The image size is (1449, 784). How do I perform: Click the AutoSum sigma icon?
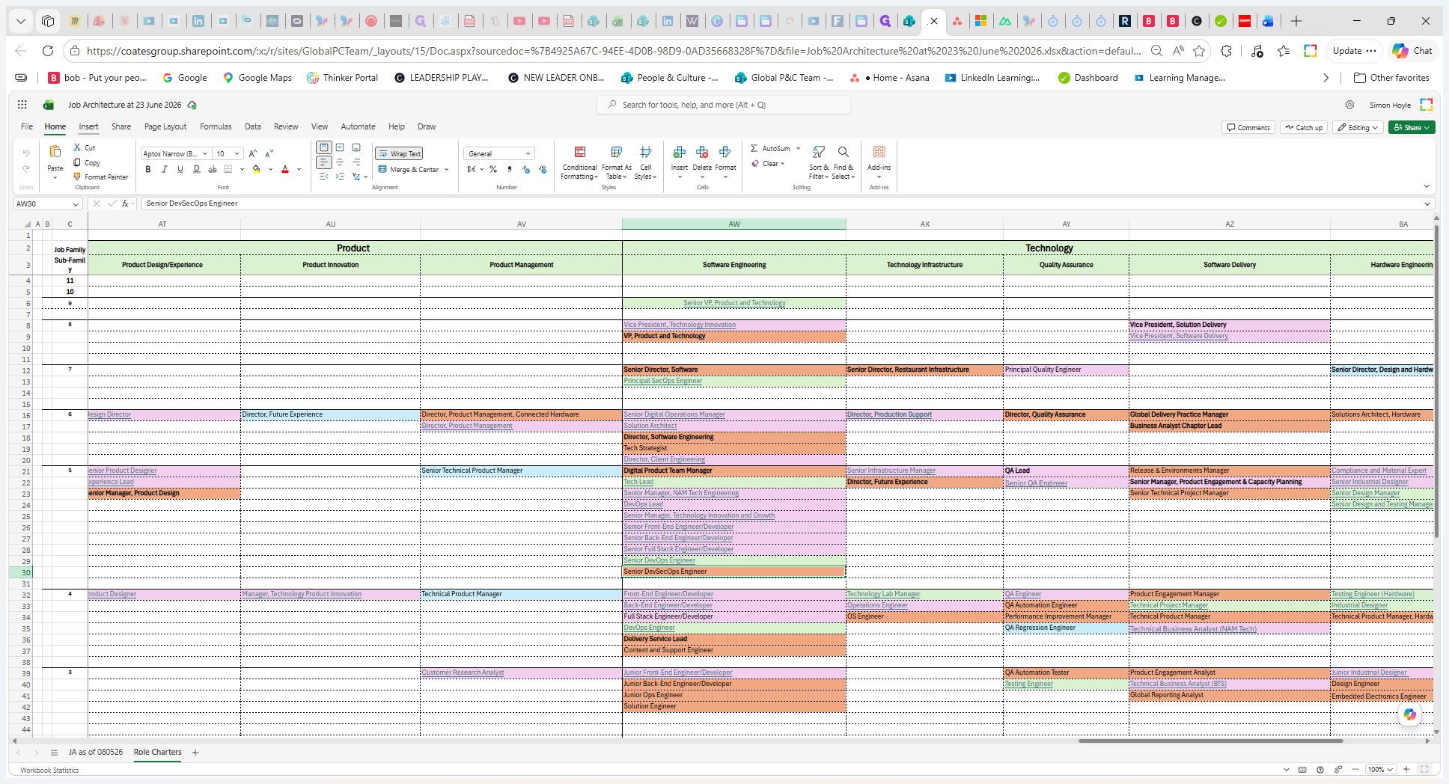[754, 148]
